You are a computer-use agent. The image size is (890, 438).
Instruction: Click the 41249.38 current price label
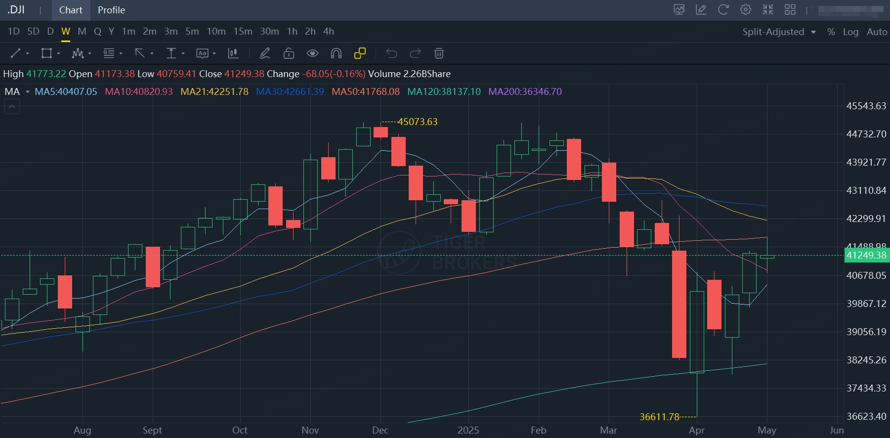(866, 255)
